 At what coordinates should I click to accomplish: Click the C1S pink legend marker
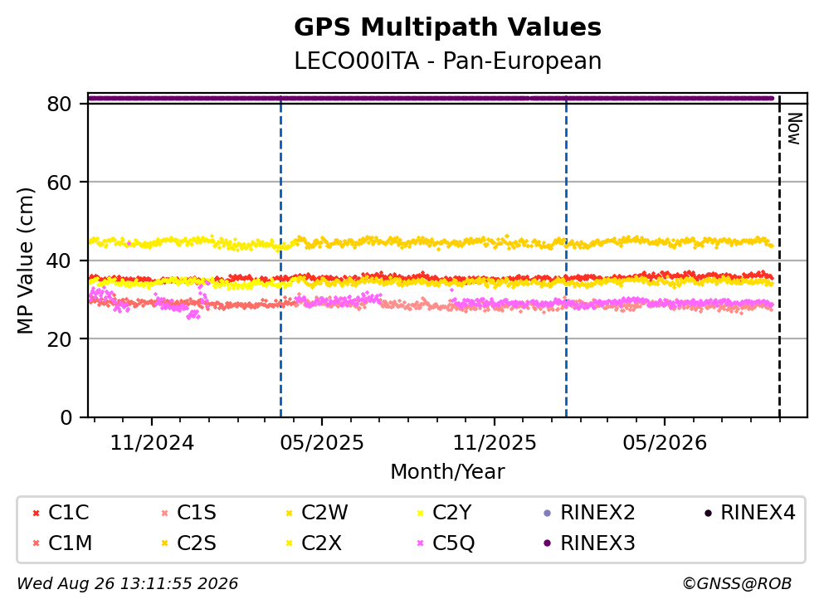click(x=164, y=514)
